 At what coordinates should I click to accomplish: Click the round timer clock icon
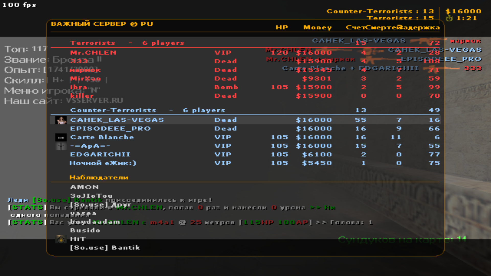pyautogui.click(x=449, y=18)
